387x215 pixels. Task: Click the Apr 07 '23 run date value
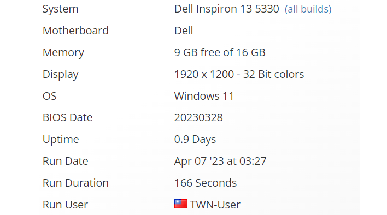point(199,162)
